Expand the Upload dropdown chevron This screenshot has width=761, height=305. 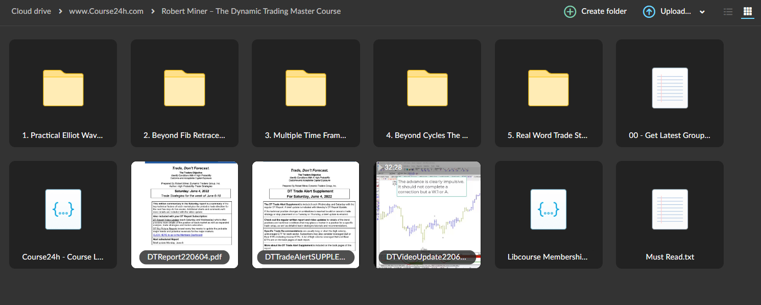702,11
